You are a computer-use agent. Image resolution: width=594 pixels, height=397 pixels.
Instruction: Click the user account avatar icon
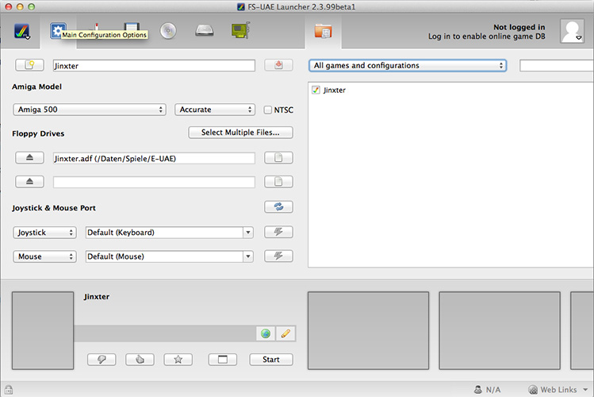[572, 31]
